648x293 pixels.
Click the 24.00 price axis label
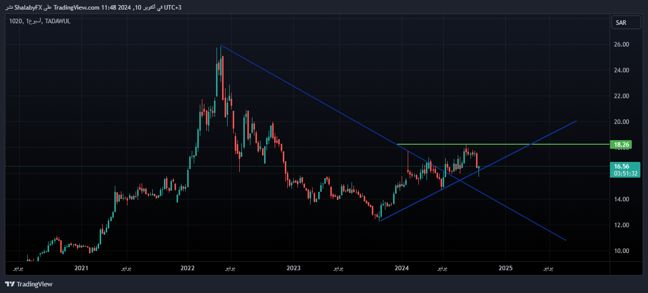point(621,70)
